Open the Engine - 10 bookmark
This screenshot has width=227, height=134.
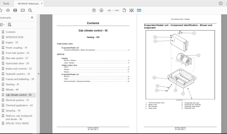pos(12,43)
